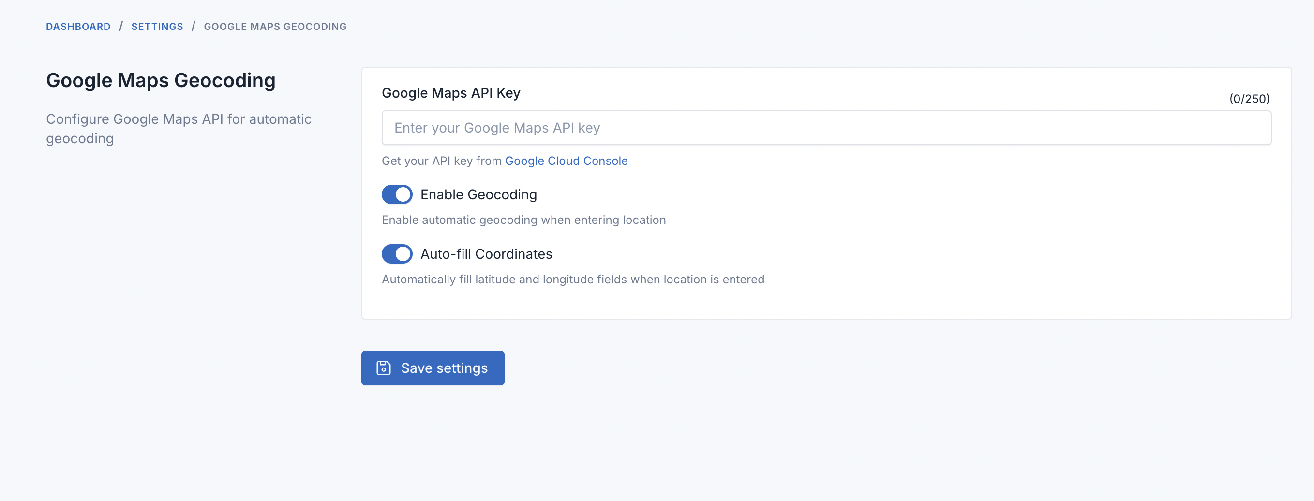The width and height of the screenshot is (1314, 501).
Task: Focus the Google Maps API key input
Action: (826, 127)
